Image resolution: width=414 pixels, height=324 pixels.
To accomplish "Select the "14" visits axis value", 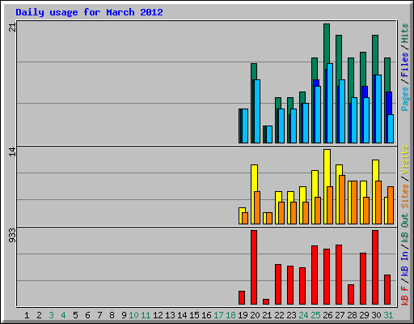I will 13,152.
